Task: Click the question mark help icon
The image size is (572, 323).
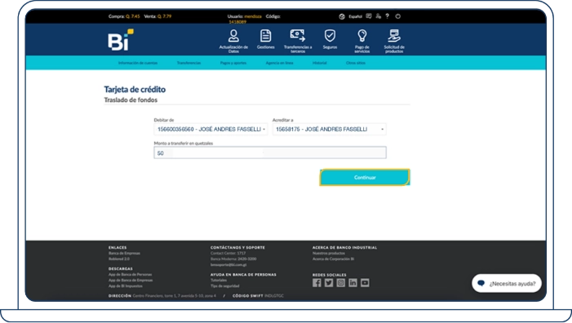Action: point(388,16)
